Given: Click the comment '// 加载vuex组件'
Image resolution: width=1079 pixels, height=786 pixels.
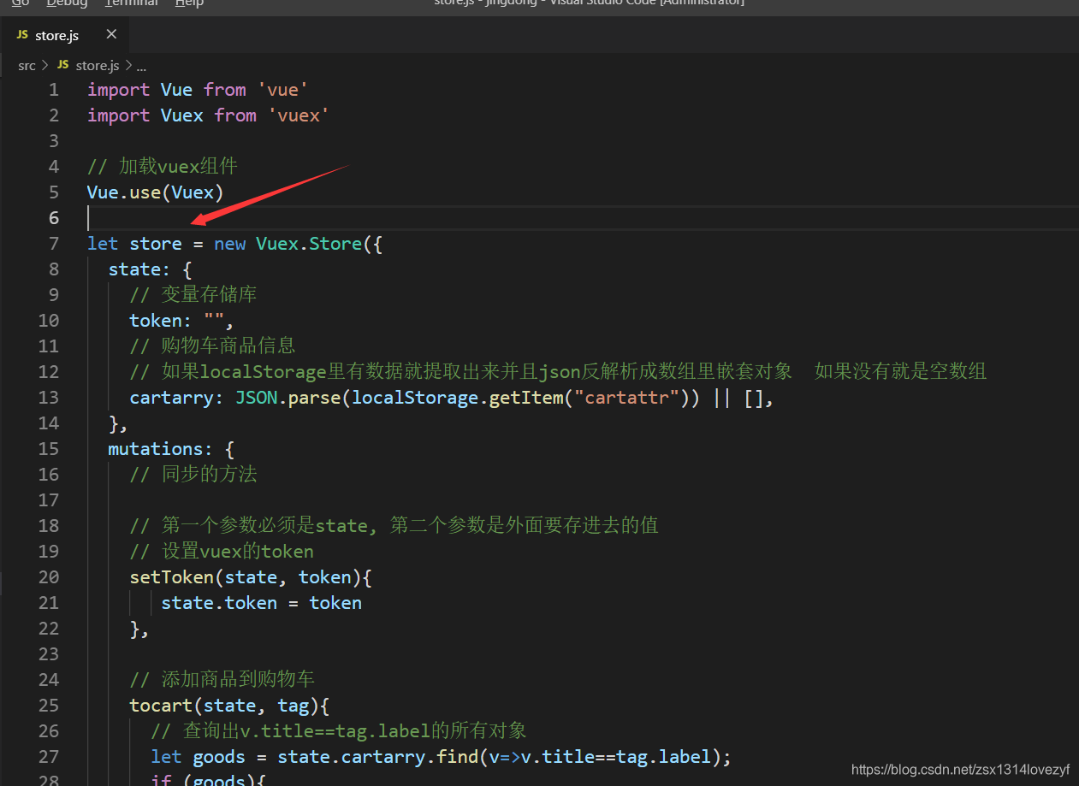Looking at the screenshot, I should 163,167.
